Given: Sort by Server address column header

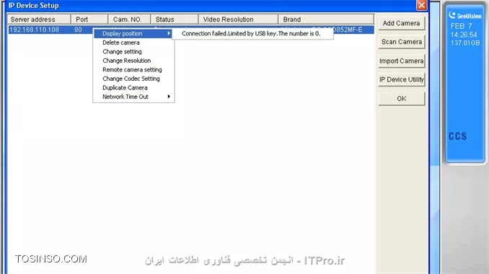Looking at the screenshot, I should (x=39, y=19).
